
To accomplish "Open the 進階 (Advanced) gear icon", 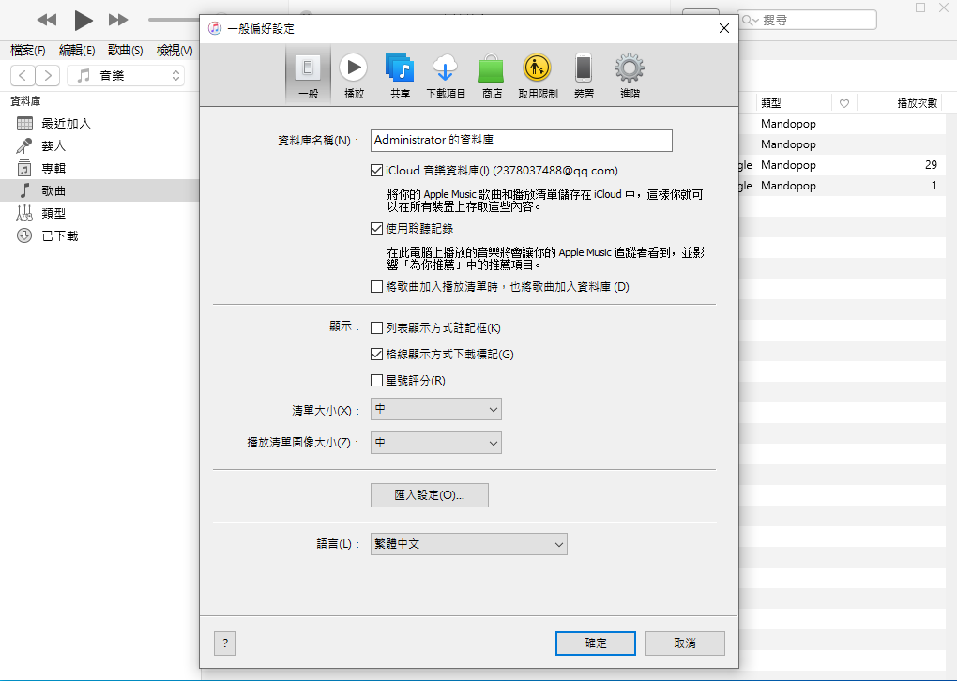I will [629, 75].
